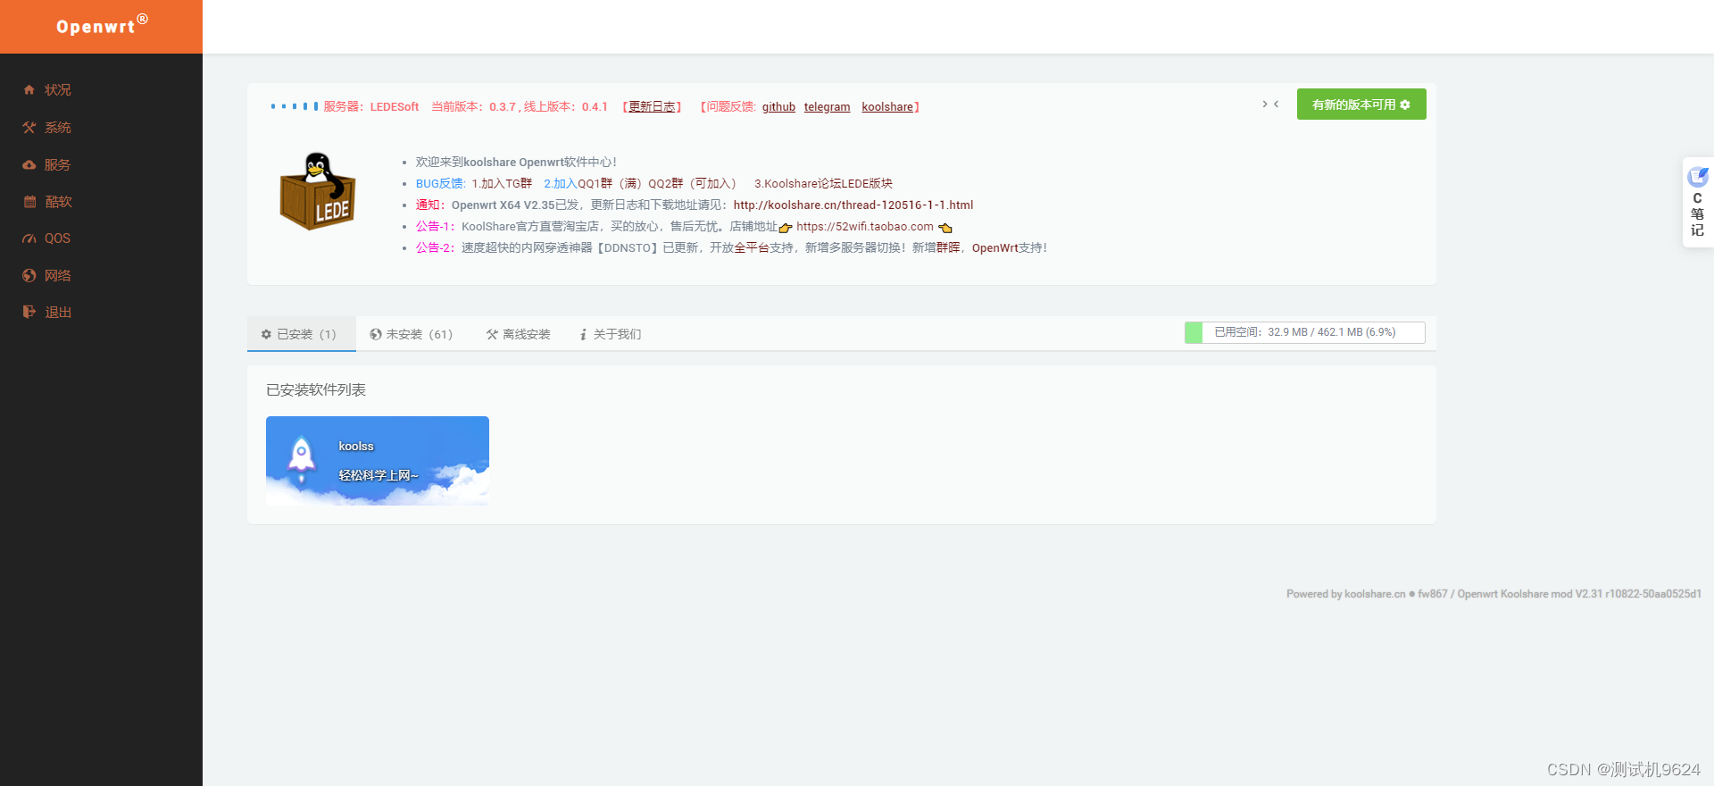Click the globe icon on 未安装 tab
Viewport: 1714px width, 786px height.
click(376, 334)
